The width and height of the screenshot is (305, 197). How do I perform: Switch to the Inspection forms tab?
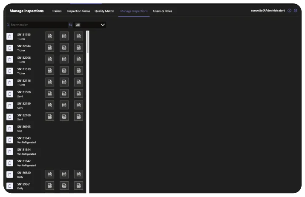click(78, 11)
